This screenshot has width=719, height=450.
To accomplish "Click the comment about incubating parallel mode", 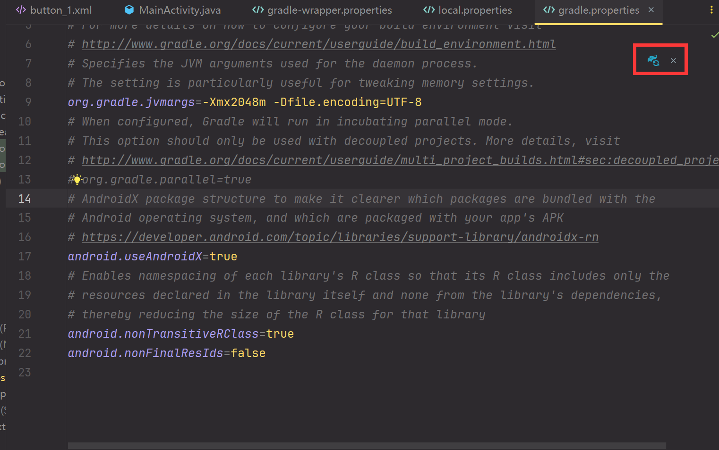I will tap(291, 122).
